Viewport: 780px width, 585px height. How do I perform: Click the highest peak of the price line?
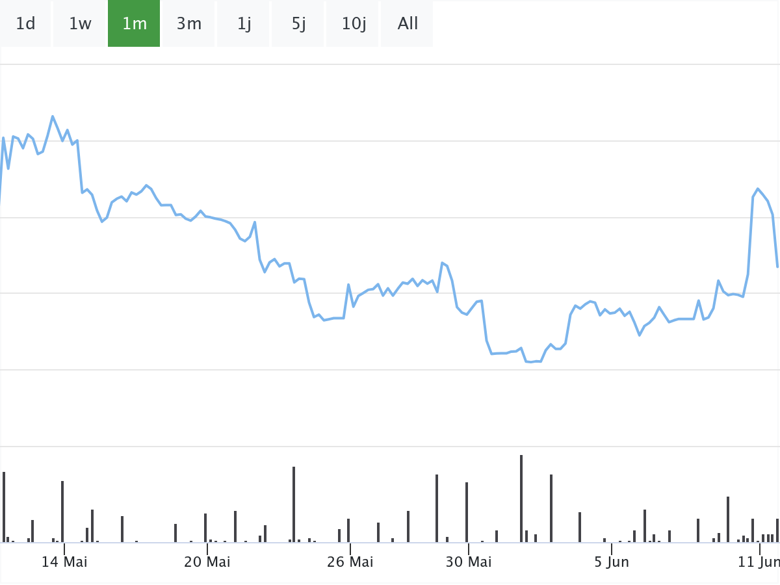(53, 116)
